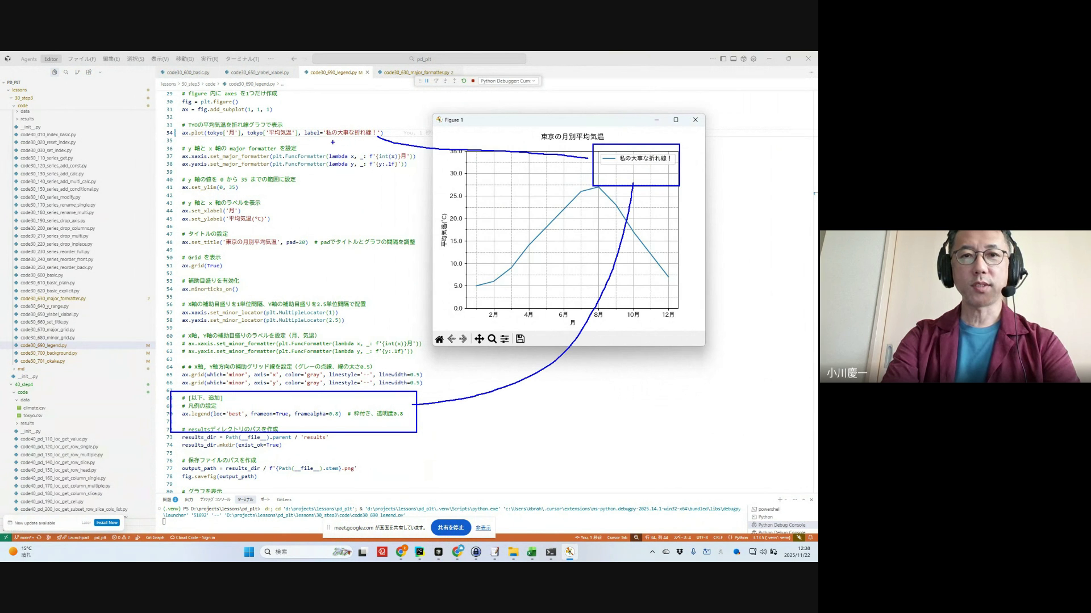Switch to code30_600_basic.py tab
The height and width of the screenshot is (613, 1091).
188,73
